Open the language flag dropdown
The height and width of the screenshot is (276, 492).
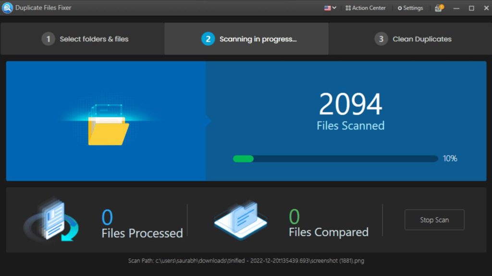pyautogui.click(x=330, y=8)
